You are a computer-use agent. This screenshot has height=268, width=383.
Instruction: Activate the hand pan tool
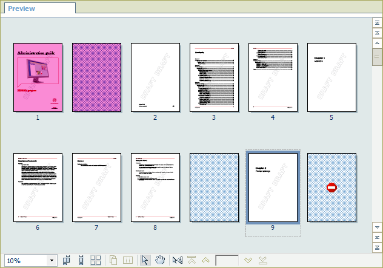[160, 260]
